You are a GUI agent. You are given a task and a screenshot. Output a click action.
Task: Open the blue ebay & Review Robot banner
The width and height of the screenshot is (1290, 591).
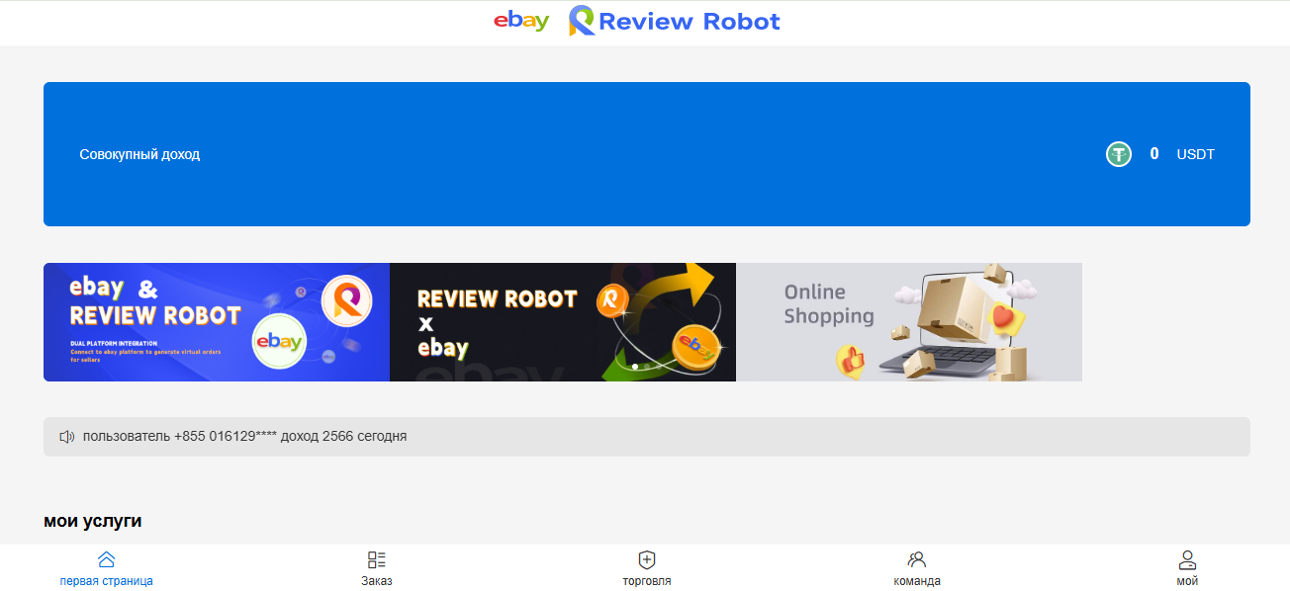coord(217,322)
